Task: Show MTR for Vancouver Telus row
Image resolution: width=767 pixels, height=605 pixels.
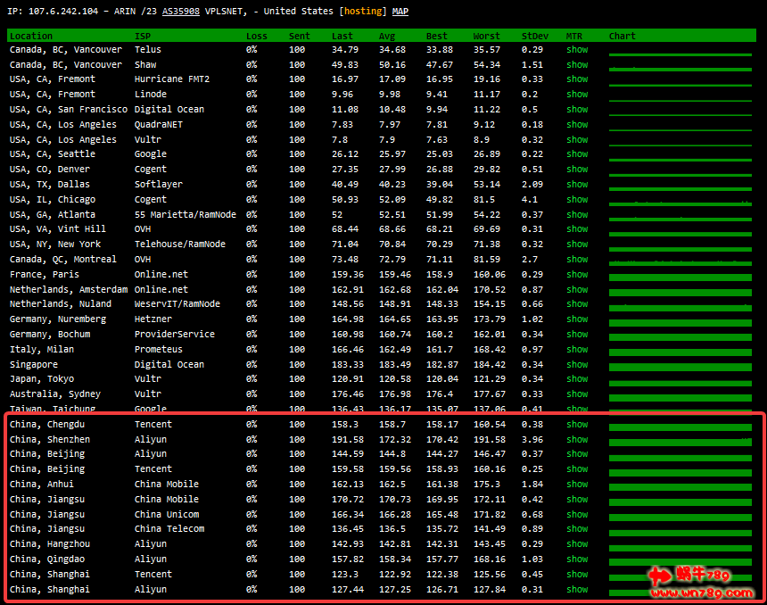Action: coord(577,50)
